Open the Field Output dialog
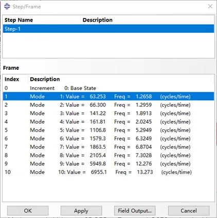217x218 pixels. click(135, 211)
